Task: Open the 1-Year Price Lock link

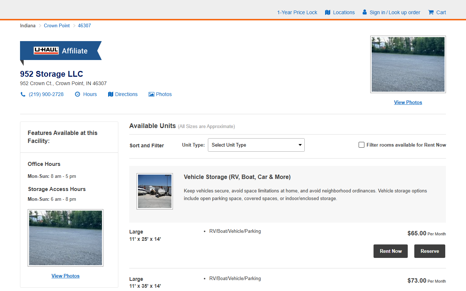Action: pos(297,12)
